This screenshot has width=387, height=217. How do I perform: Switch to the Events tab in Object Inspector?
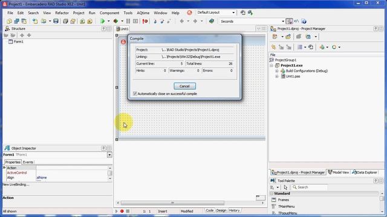click(28, 162)
